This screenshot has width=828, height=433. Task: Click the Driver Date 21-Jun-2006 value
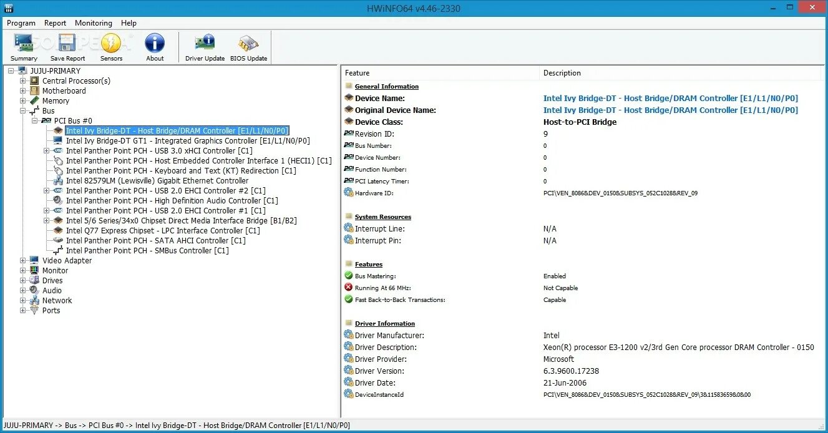pos(565,383)
